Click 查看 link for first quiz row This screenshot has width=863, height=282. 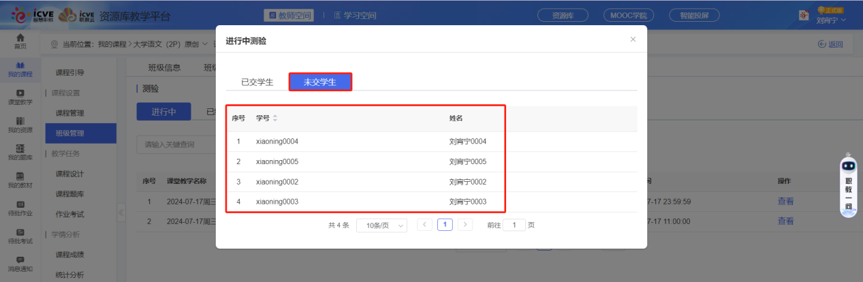point(785,201)
